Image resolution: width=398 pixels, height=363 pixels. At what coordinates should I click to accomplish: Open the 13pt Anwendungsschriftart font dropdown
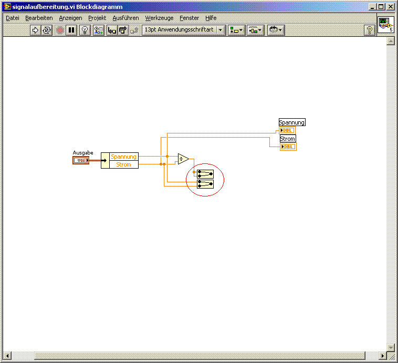(x=184, y=30)
